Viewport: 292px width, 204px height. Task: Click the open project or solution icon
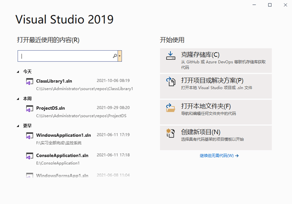[171, 82]
